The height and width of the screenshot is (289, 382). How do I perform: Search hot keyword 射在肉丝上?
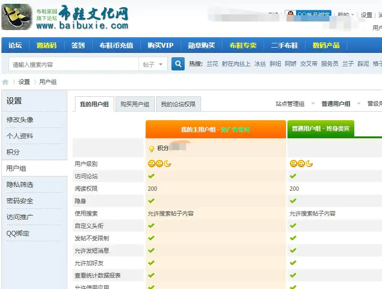pyautogui.click(x=236, y=64)
